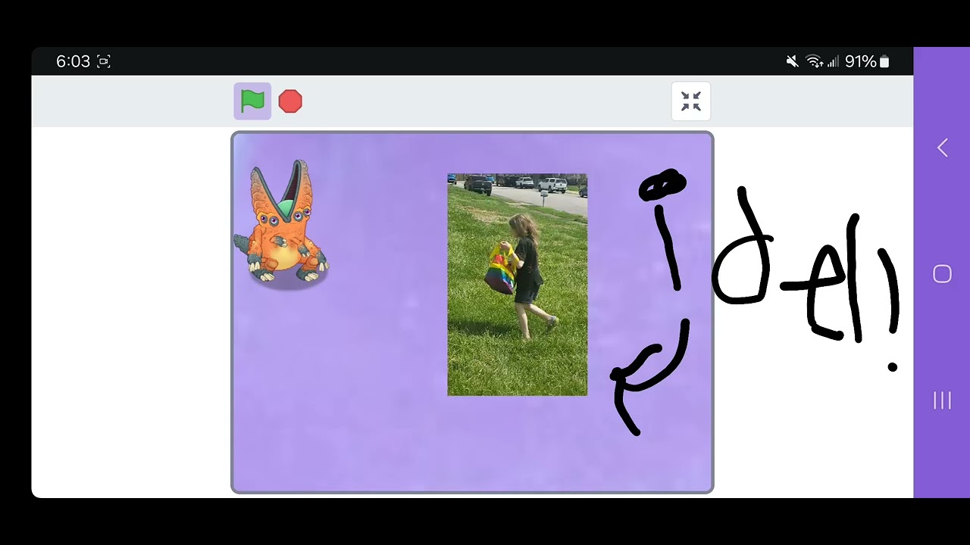Tap the Android home button

(942, 274)
